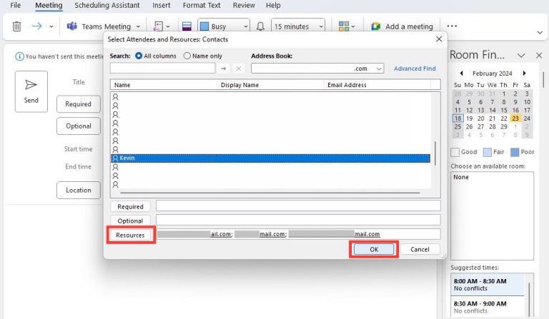Click the Add a meeting camera icon
Screen dimensions: 549x319
(x=375, y=26)
